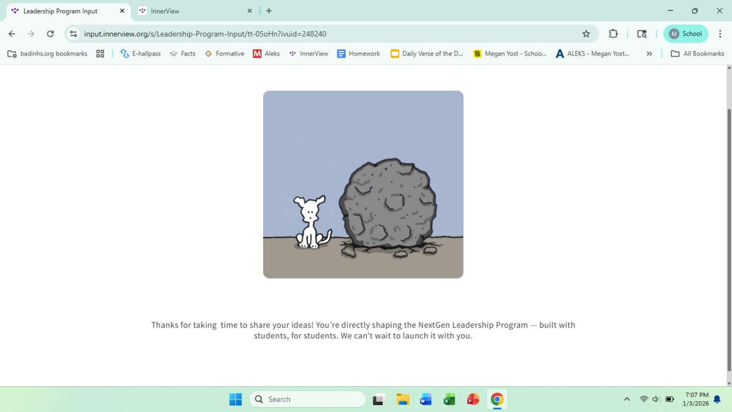
Task: Switch to the Leadership Program Input tab
Action: (67, 11)
